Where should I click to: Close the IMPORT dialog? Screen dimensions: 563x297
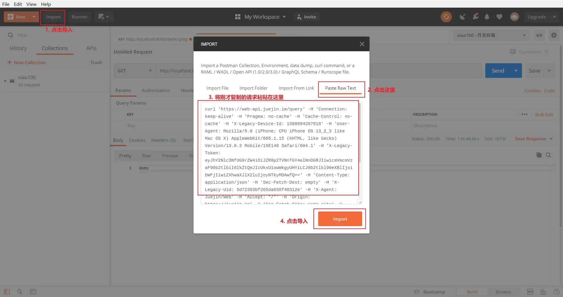362,44
